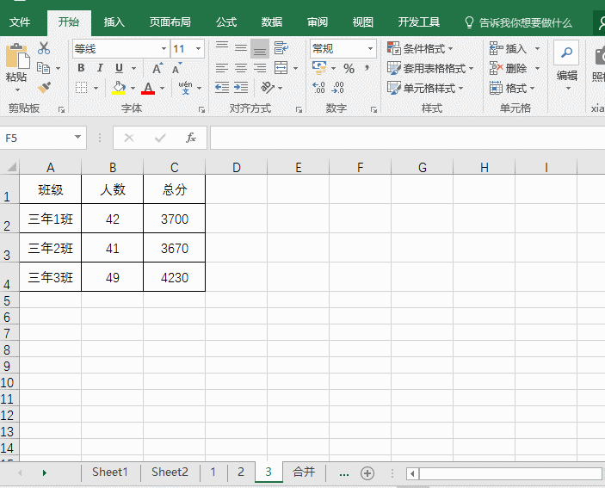Open the 条件格式 dropdown menu
Image resolution: width=605 pixels, height=488 pixels.
(x=421, y=49)
